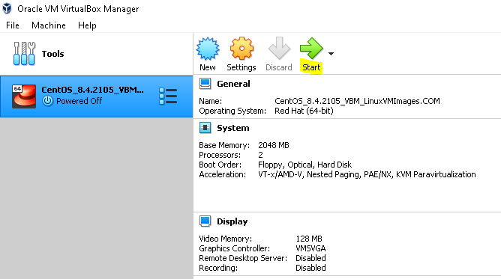
Task: Open the System section header
Action: [233, 128]
